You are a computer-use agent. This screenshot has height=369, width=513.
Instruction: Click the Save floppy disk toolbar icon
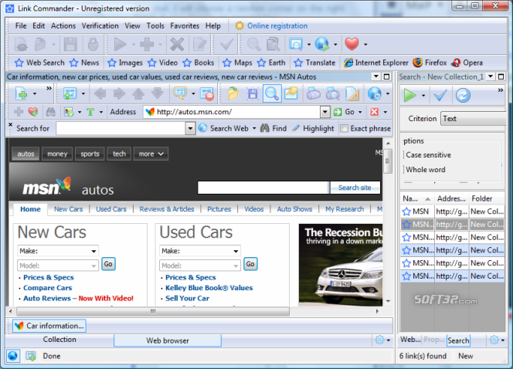[70, 44]
